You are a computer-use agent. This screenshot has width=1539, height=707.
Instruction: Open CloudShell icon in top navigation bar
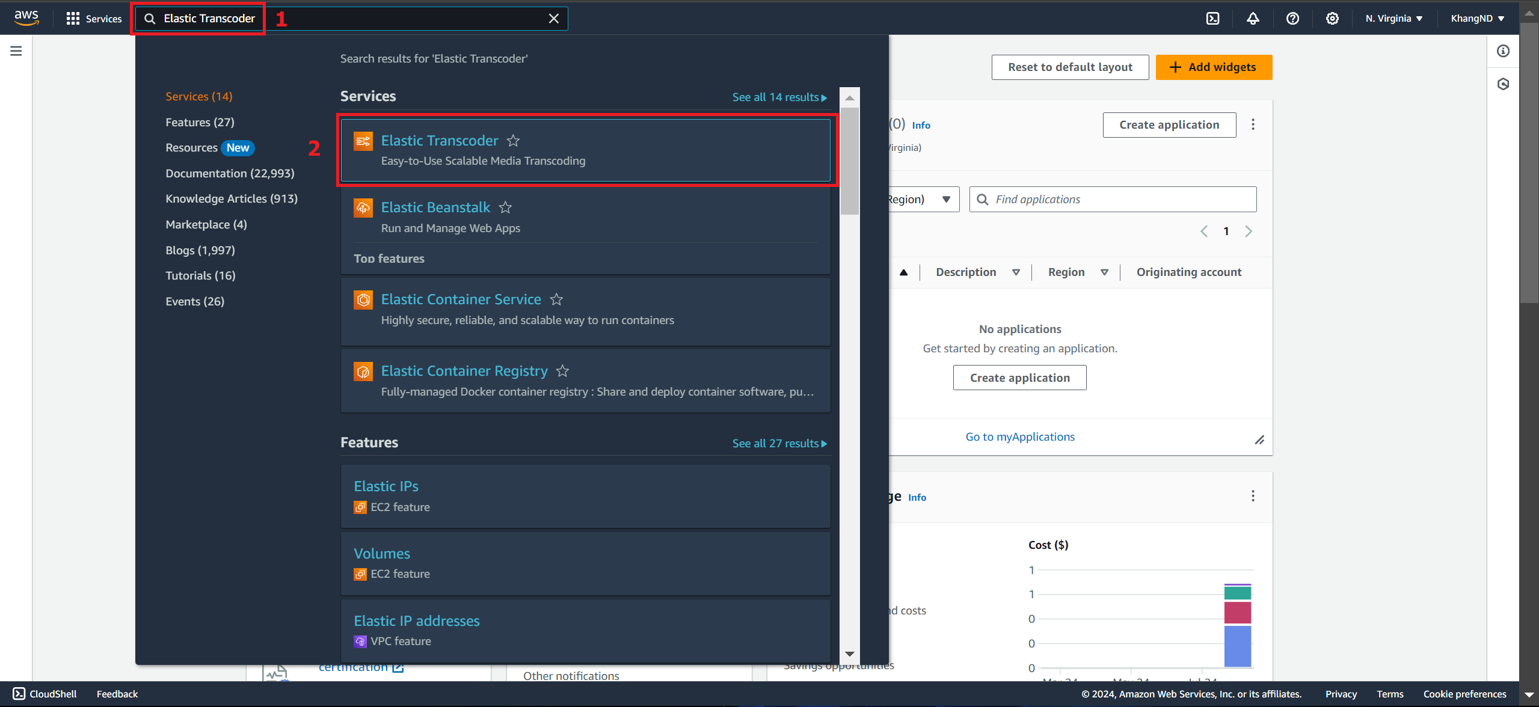pos(1212,19)
